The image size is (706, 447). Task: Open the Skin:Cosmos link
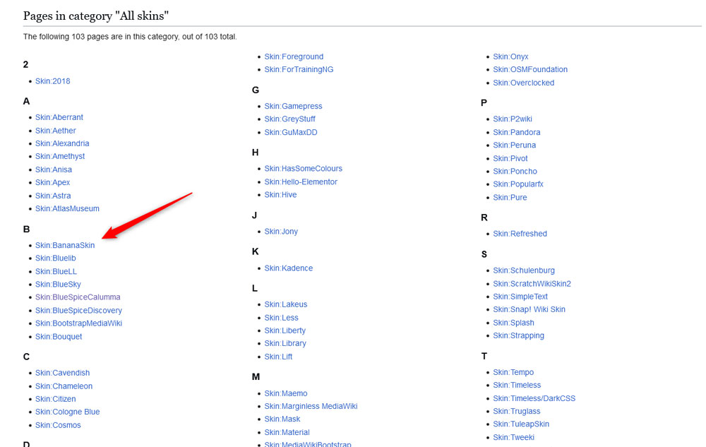58,424
